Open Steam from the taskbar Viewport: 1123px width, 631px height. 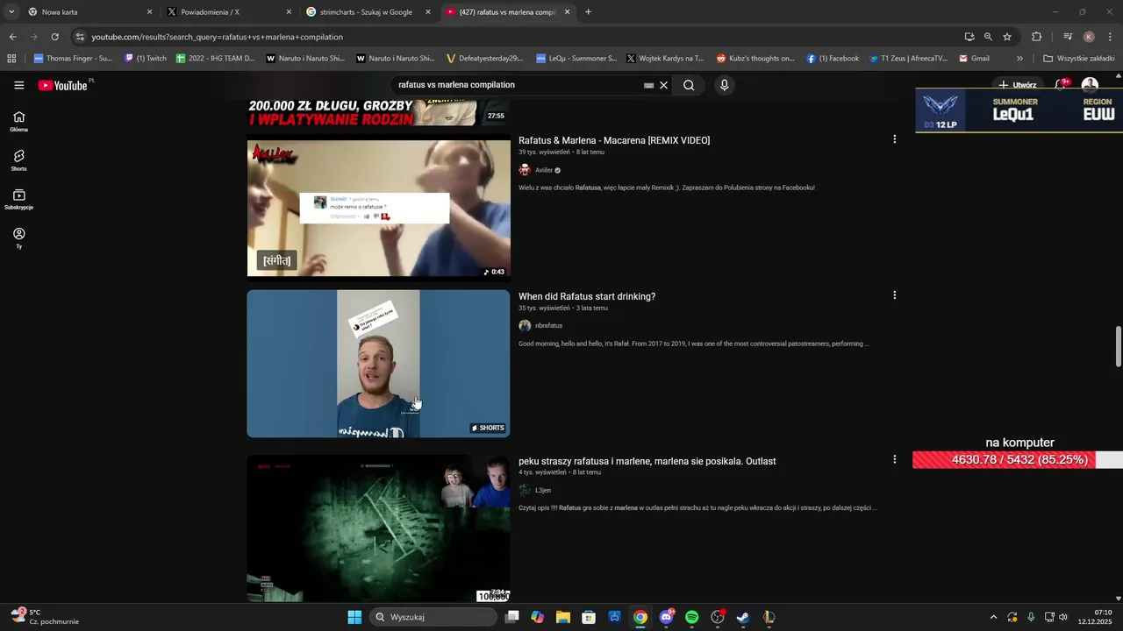tap(743, 617)
